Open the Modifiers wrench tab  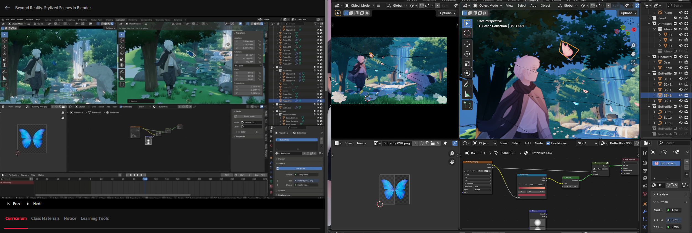[645, 211]
